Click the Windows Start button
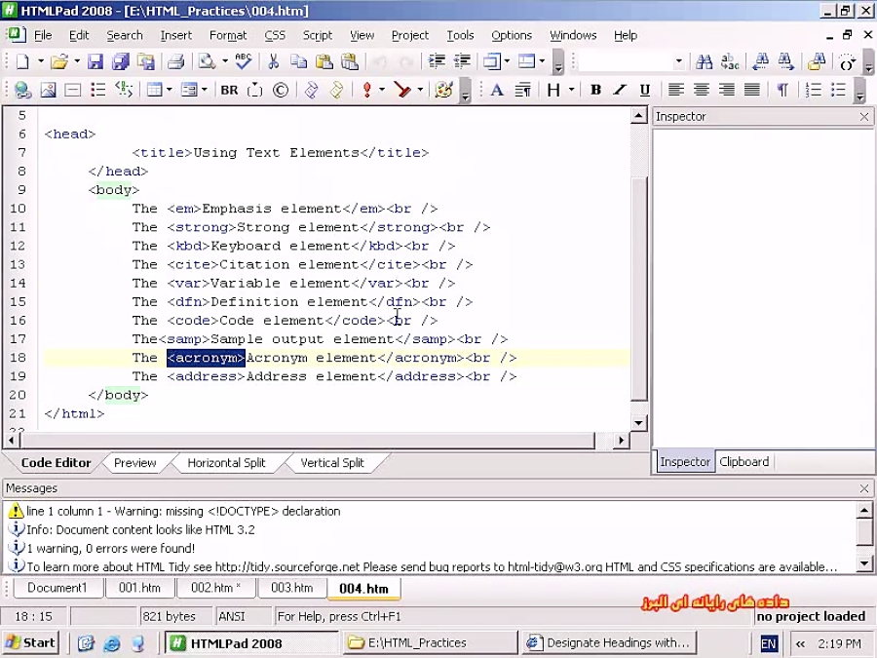The height and width of the screenshot is (658, 877). point(30,642)
